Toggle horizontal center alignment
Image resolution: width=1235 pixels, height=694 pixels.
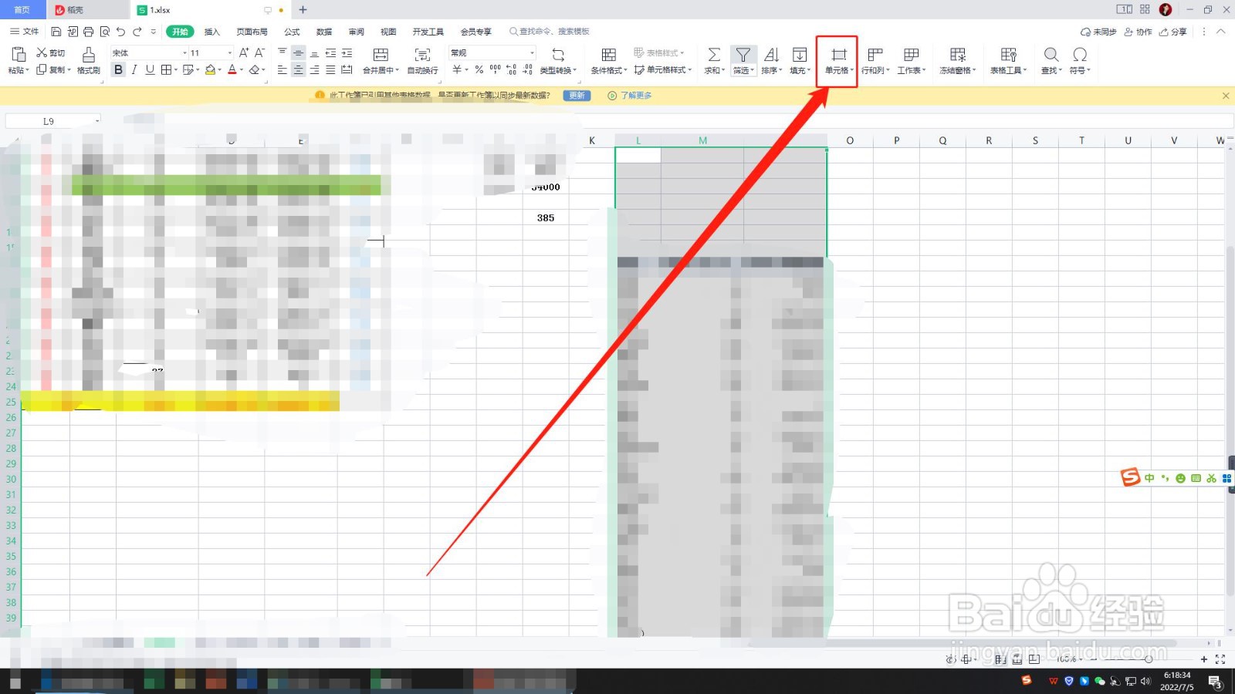pyautogui.click(x=298, y=69)
